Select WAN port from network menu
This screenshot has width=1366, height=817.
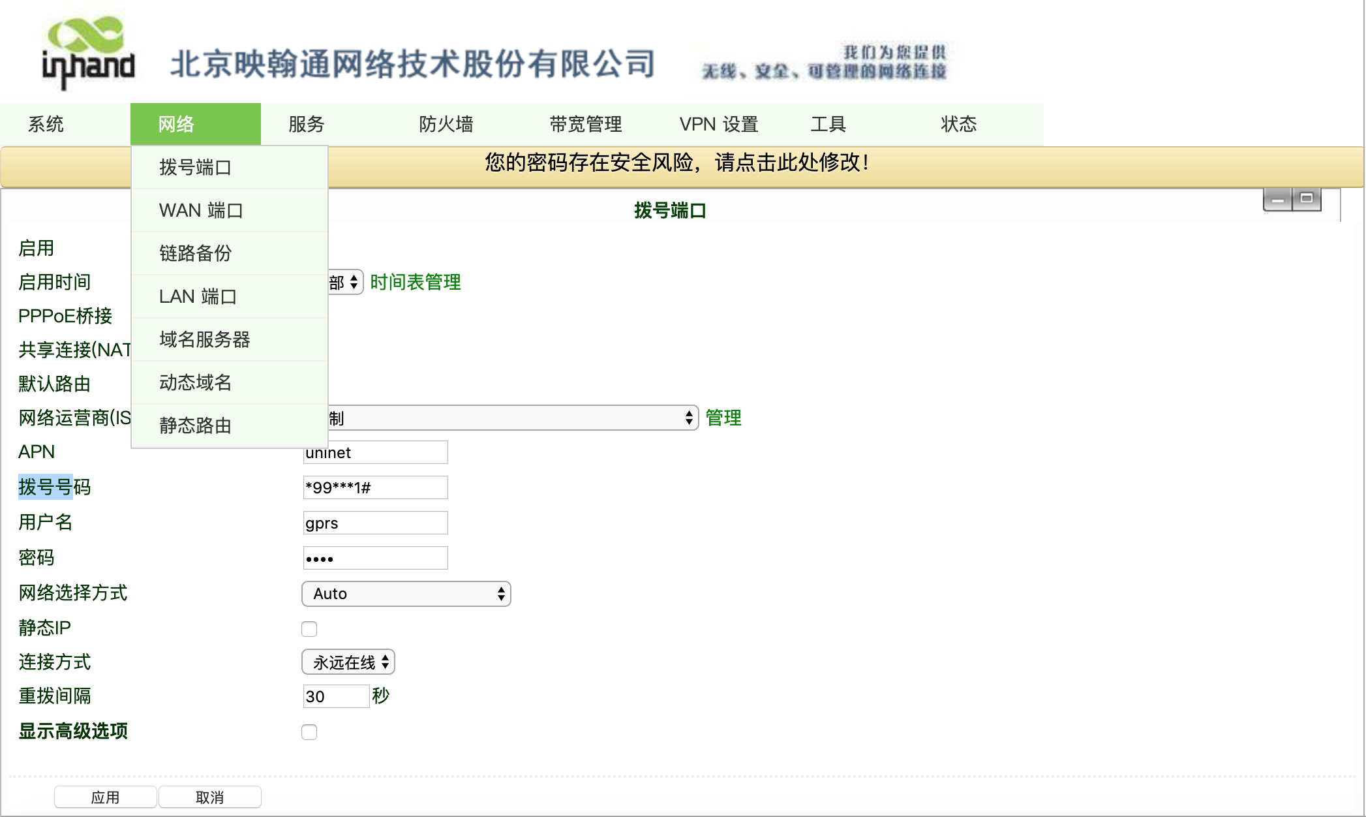pos(201,210)
